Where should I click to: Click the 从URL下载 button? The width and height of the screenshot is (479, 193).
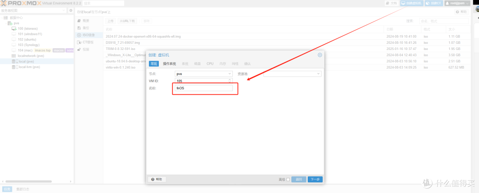click(128, 21)
